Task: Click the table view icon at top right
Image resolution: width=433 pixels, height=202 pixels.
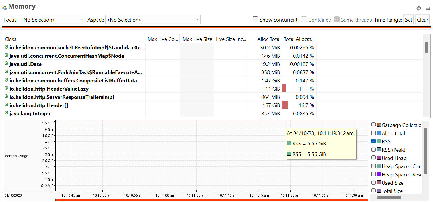Action: pyautogui.click(x=428, y=8)
